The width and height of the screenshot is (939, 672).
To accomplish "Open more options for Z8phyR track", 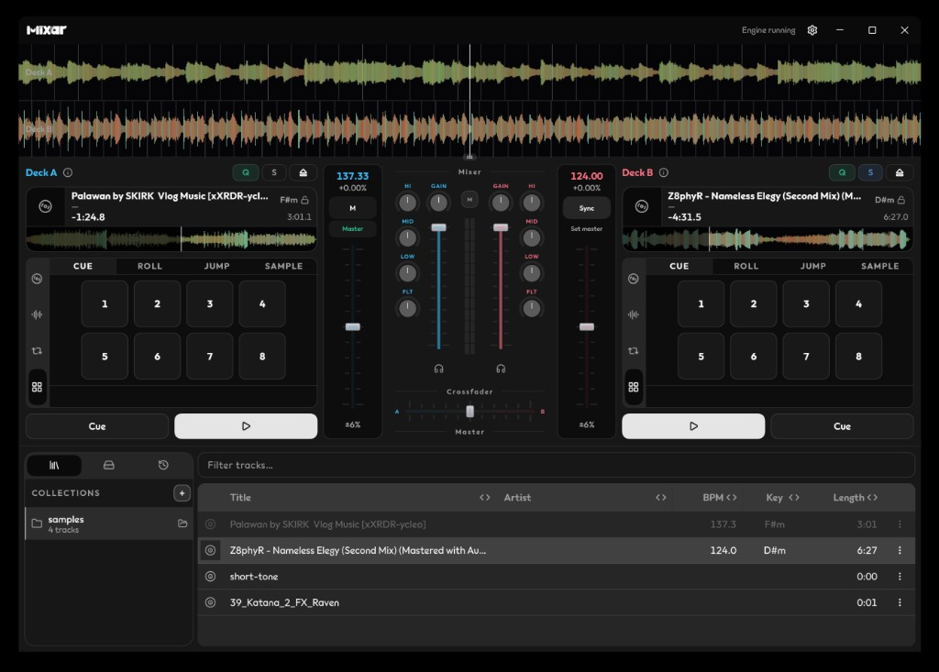I will [900, 550].
